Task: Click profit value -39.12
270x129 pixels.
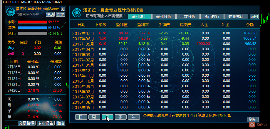Action: [x=122, y=44]
